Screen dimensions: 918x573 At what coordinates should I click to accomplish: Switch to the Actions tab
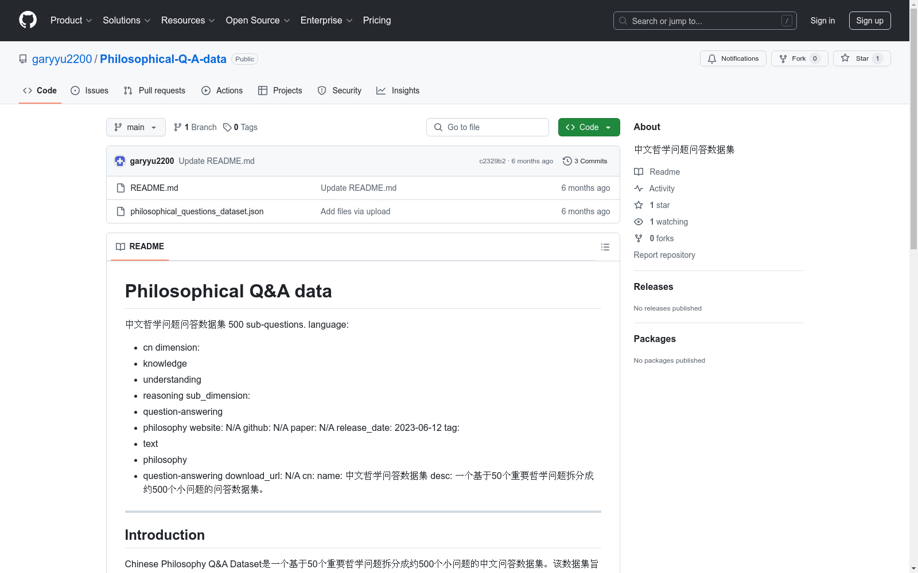pyautogui.click(x=222, y=91)
